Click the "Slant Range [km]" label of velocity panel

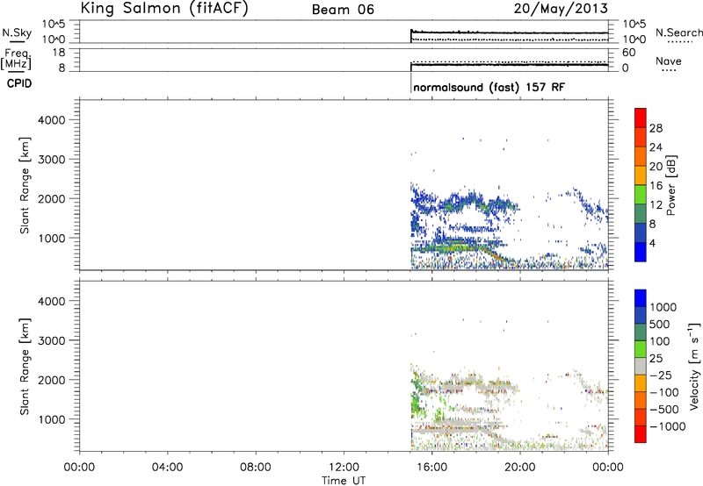[25, 367]
